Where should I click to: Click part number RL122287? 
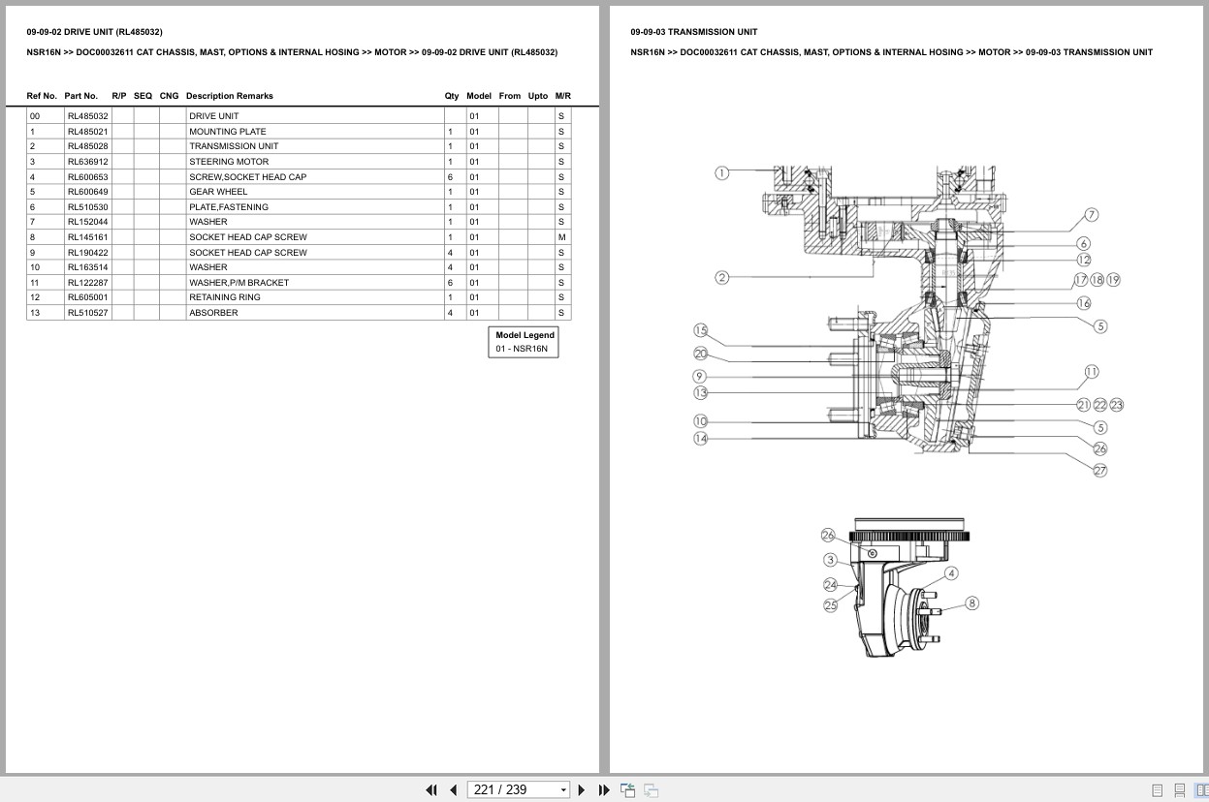87,283
